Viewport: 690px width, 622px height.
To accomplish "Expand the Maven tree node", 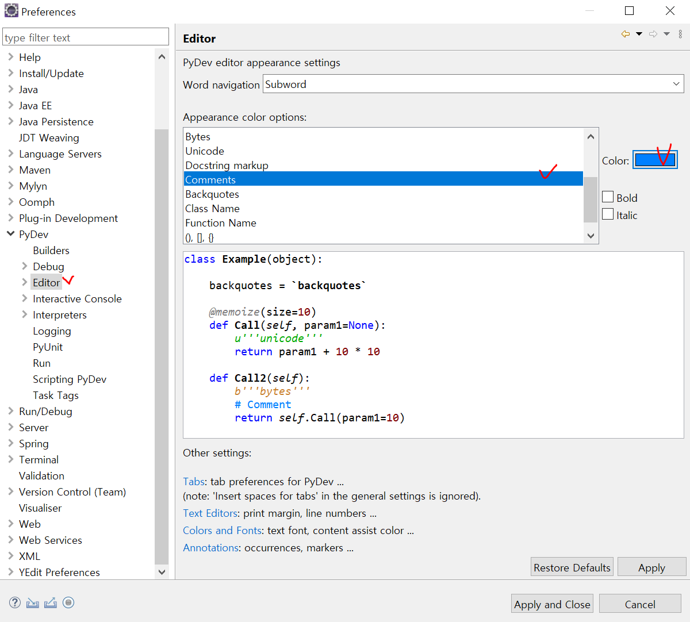I will click(x=11, y=169).
